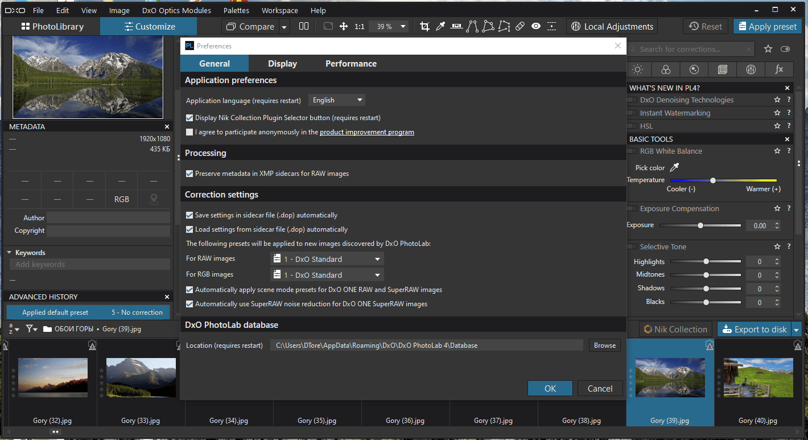Image resolution: width=808 pixels, height=440 pixels.
Task: Select the toolbar white balance eyedropper tool
Action: [440, 26]
